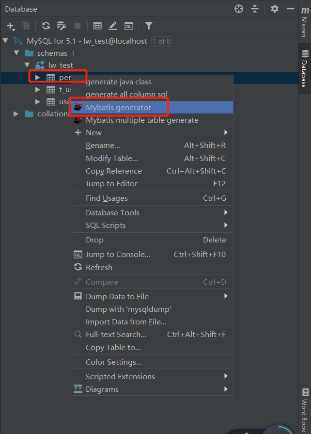Open Database panel settings gear
311x434 pixels.
[274, 9]
